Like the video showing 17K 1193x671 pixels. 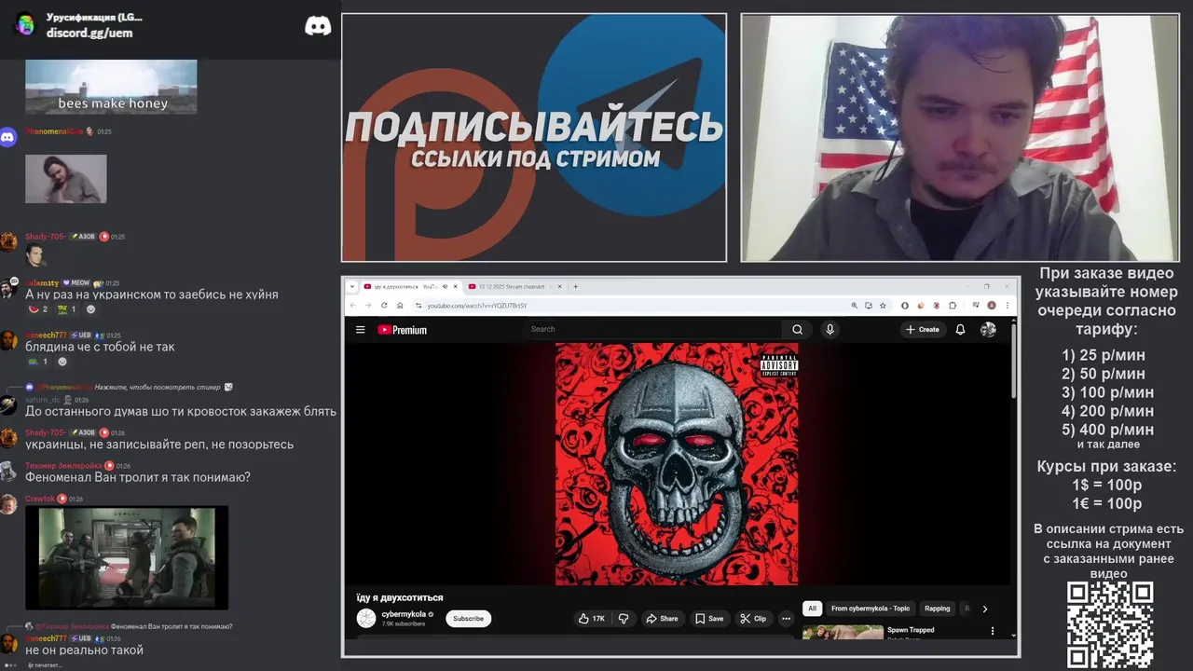tap(592, 618)
